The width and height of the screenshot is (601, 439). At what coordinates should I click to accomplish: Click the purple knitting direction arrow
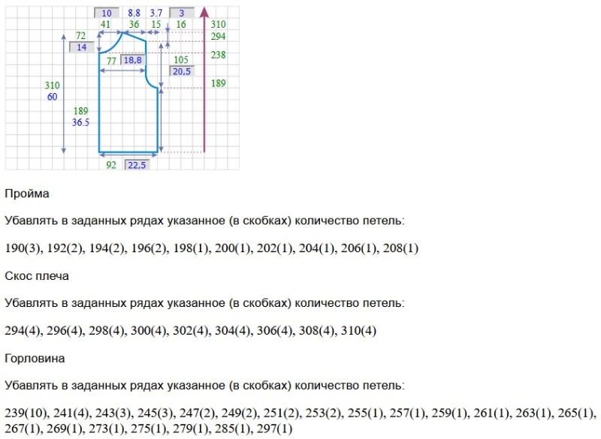pos(204,83)
